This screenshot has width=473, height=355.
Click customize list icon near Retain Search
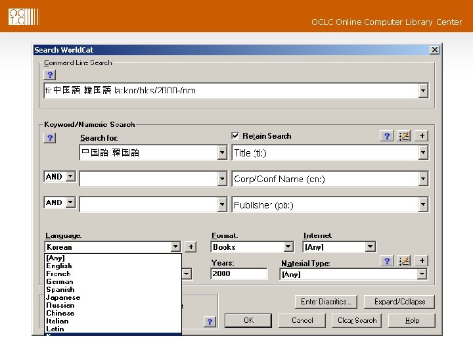(x=404, y=136)
